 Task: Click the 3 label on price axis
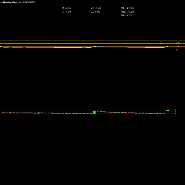(x=177, y=50)
